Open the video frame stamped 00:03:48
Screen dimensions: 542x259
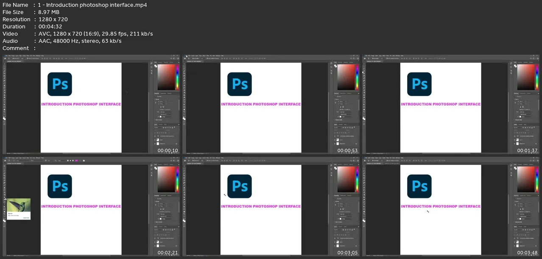451,207
